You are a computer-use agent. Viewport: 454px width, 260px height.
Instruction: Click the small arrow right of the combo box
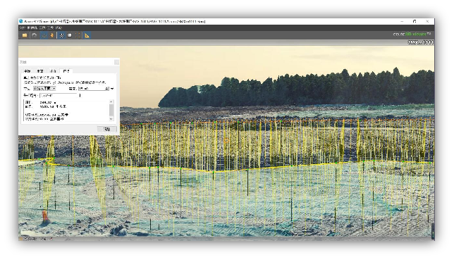(112, 89)
